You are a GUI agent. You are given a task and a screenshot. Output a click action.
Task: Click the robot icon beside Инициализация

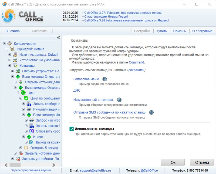coord(29,109)
